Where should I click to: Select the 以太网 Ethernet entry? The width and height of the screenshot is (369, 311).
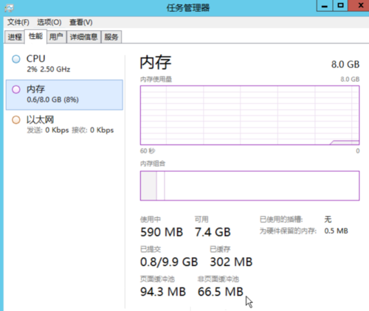[64, 125]
